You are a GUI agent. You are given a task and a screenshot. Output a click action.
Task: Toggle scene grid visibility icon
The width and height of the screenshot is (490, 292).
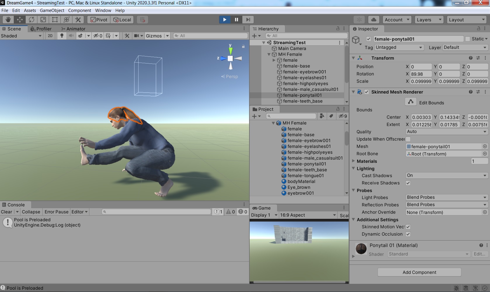pos(108,36)
